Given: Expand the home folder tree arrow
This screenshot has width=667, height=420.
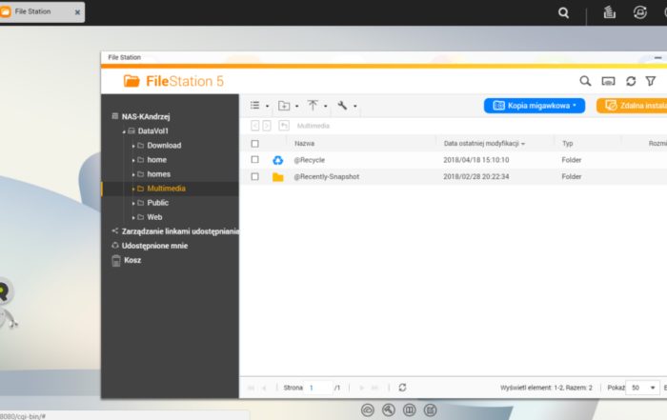Looking at the screenshot, I should click(x=133, y=160).
